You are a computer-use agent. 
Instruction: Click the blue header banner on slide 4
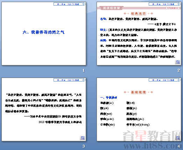(164, 80)
